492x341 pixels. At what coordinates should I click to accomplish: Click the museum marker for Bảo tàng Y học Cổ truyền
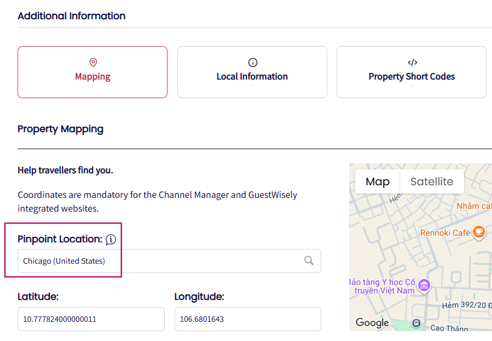click(x=424, y=285)
